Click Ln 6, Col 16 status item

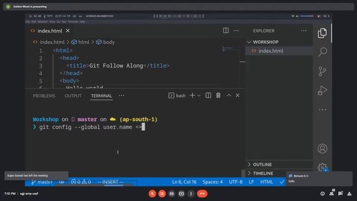184,182
